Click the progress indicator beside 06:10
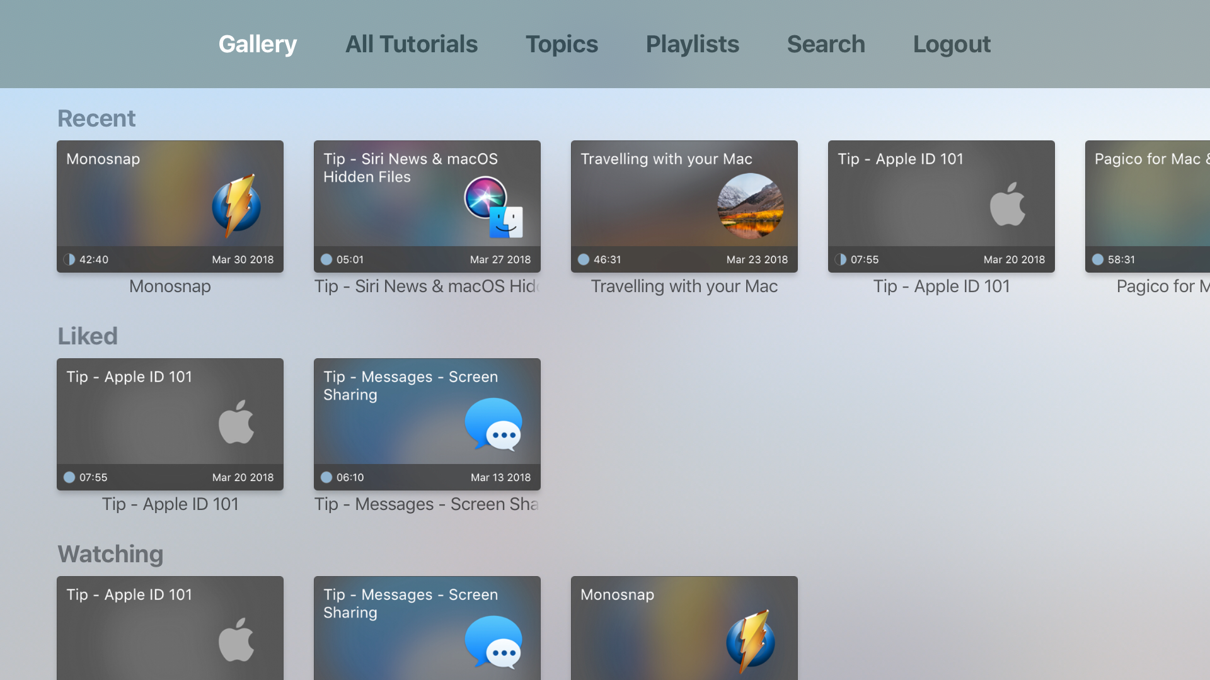Viewport: 1210px width, 680px height. (x=326, y=477)
